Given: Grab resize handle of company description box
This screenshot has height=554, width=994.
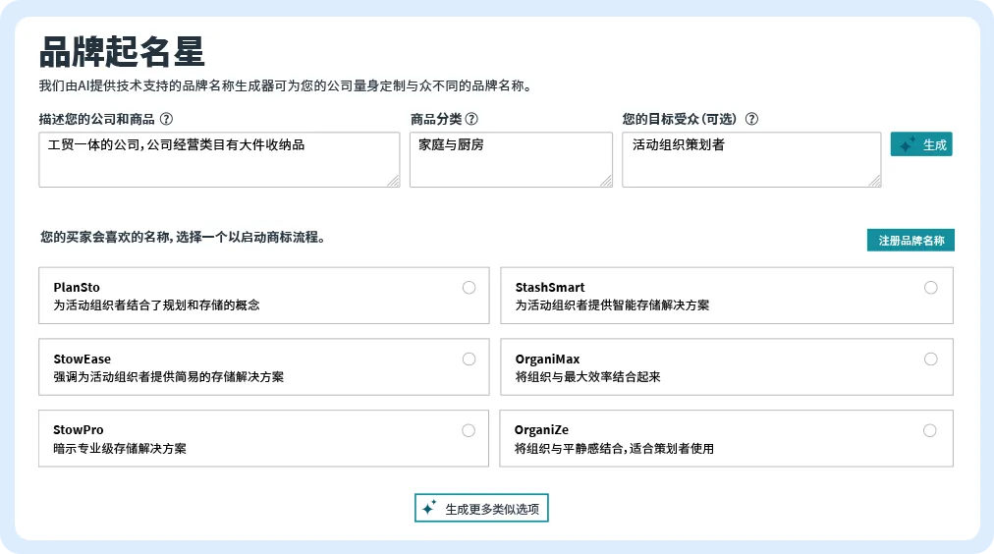Looking at the screenshot, I should [394, 181].
